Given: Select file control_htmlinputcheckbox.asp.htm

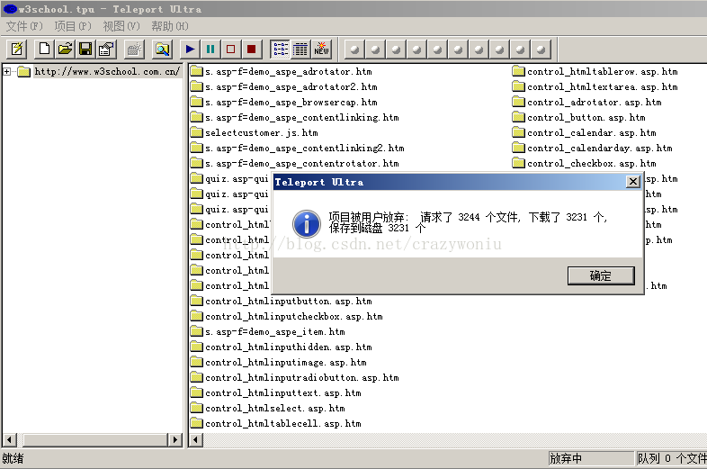Looking at the screenshot, I should pyautogui.click(x=294, y=317).
